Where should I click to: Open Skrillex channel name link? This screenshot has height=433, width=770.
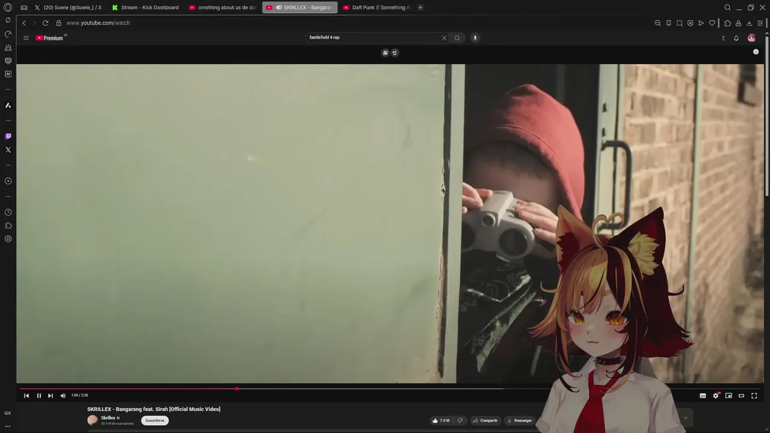pyautogui.click(x=108, y=418)
